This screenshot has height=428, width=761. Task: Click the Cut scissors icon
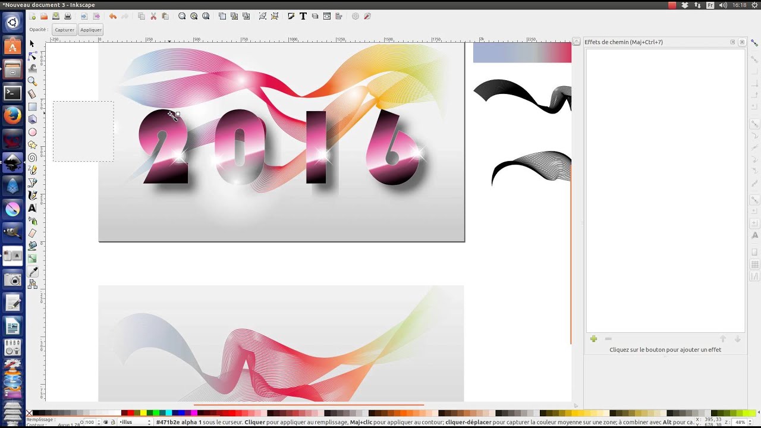click(153, 16)
